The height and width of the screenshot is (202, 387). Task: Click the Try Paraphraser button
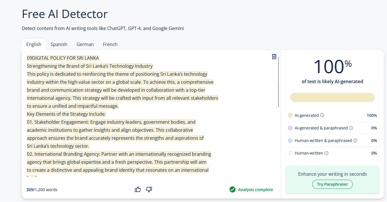click(332, 184)
